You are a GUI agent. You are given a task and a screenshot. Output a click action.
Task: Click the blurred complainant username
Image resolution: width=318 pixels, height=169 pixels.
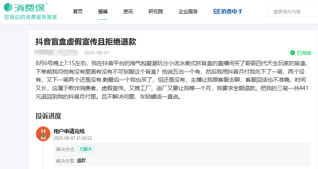pos(57,53)
